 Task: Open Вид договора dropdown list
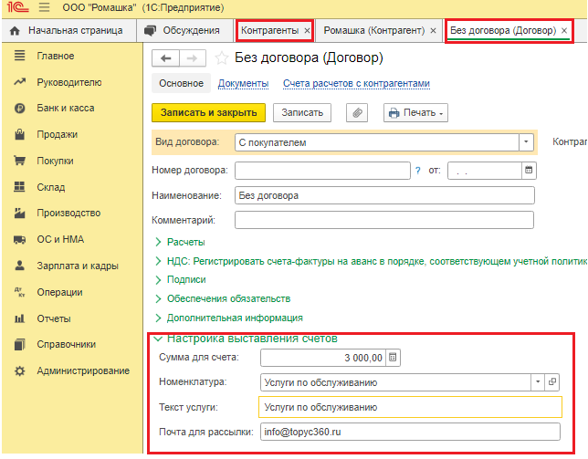[x=526, y=142]
